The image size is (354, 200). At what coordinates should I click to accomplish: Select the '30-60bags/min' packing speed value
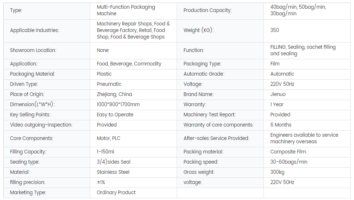point(289,162)
